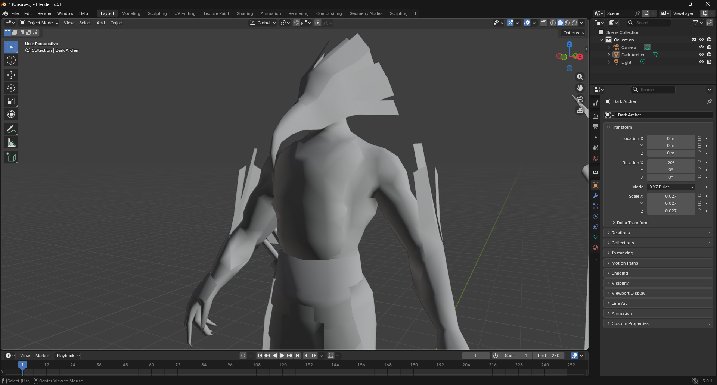Click the Scale X value field
This screenshot has width=717, height=385.
pyautogui.click(x=670, y=196)
